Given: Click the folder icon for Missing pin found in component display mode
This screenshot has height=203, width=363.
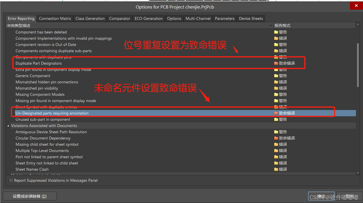Looking at the screenshot, I should (276, 101).
